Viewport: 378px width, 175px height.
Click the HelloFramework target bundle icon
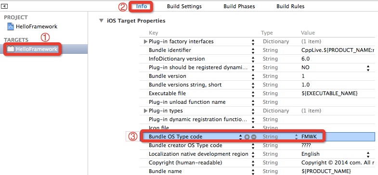pyautogui.click(x=11, y=49)
